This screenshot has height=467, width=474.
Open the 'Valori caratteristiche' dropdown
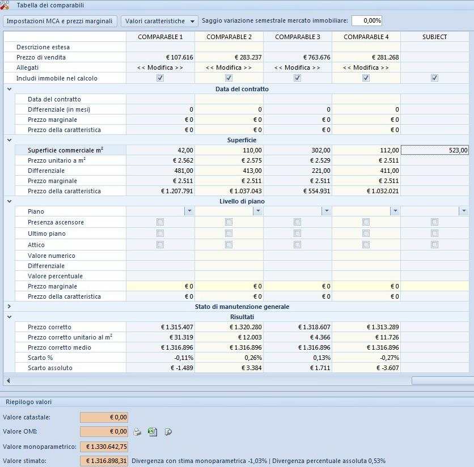pos(159,21)
